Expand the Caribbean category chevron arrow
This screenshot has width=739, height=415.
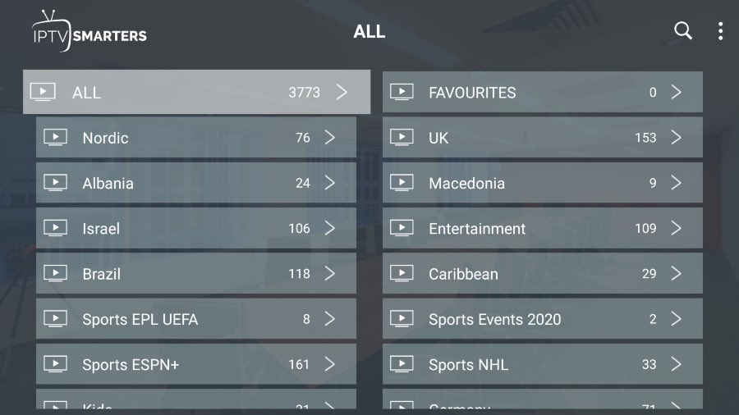(x=676, y=273)
